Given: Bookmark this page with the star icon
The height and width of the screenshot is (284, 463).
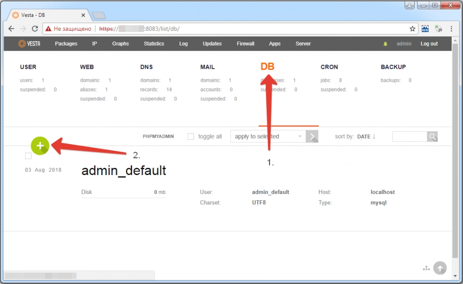Looking at the screenshot, I should click(x=412, y=28).
